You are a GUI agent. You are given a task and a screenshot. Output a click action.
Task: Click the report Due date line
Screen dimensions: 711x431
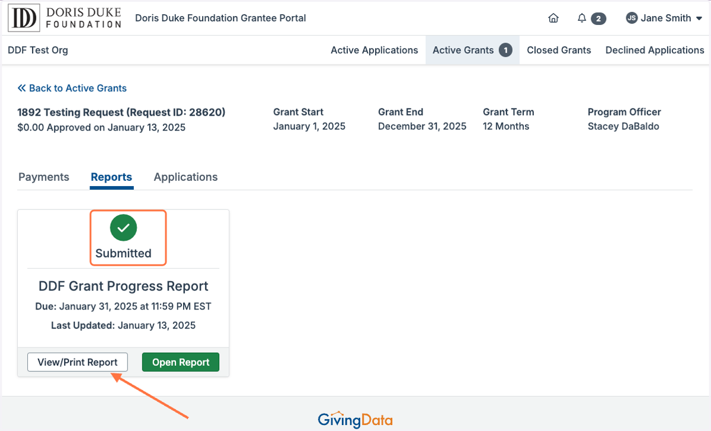[123, 307]
